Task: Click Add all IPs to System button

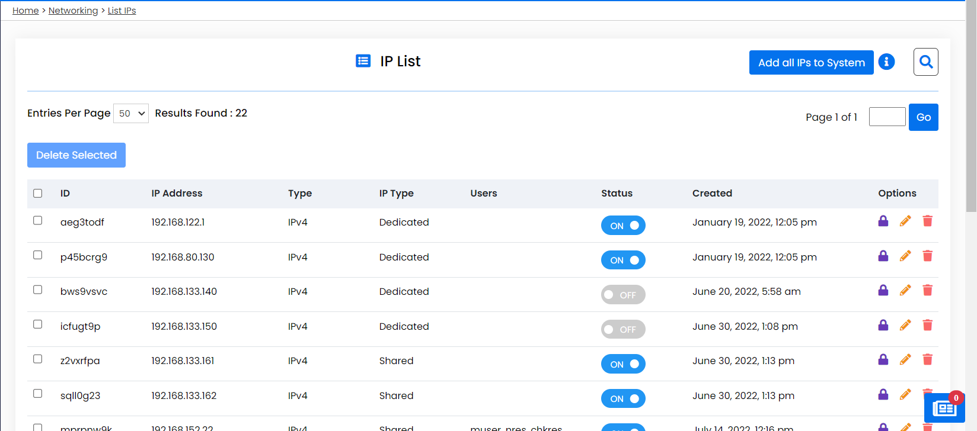Action: [811, 63]
